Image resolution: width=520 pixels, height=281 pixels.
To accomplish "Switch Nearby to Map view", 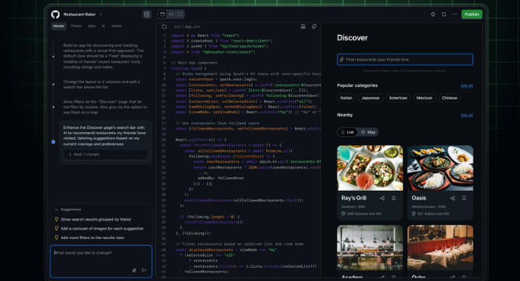I will [x=368, y=132].
